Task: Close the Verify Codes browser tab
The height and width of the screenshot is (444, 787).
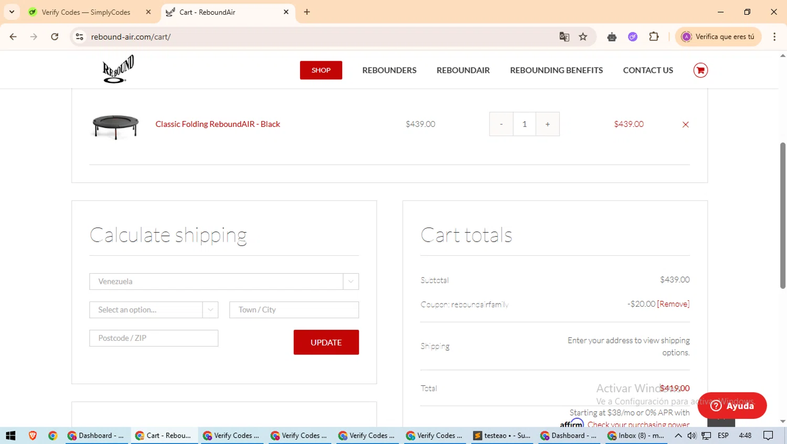Action: click(148, 12)
